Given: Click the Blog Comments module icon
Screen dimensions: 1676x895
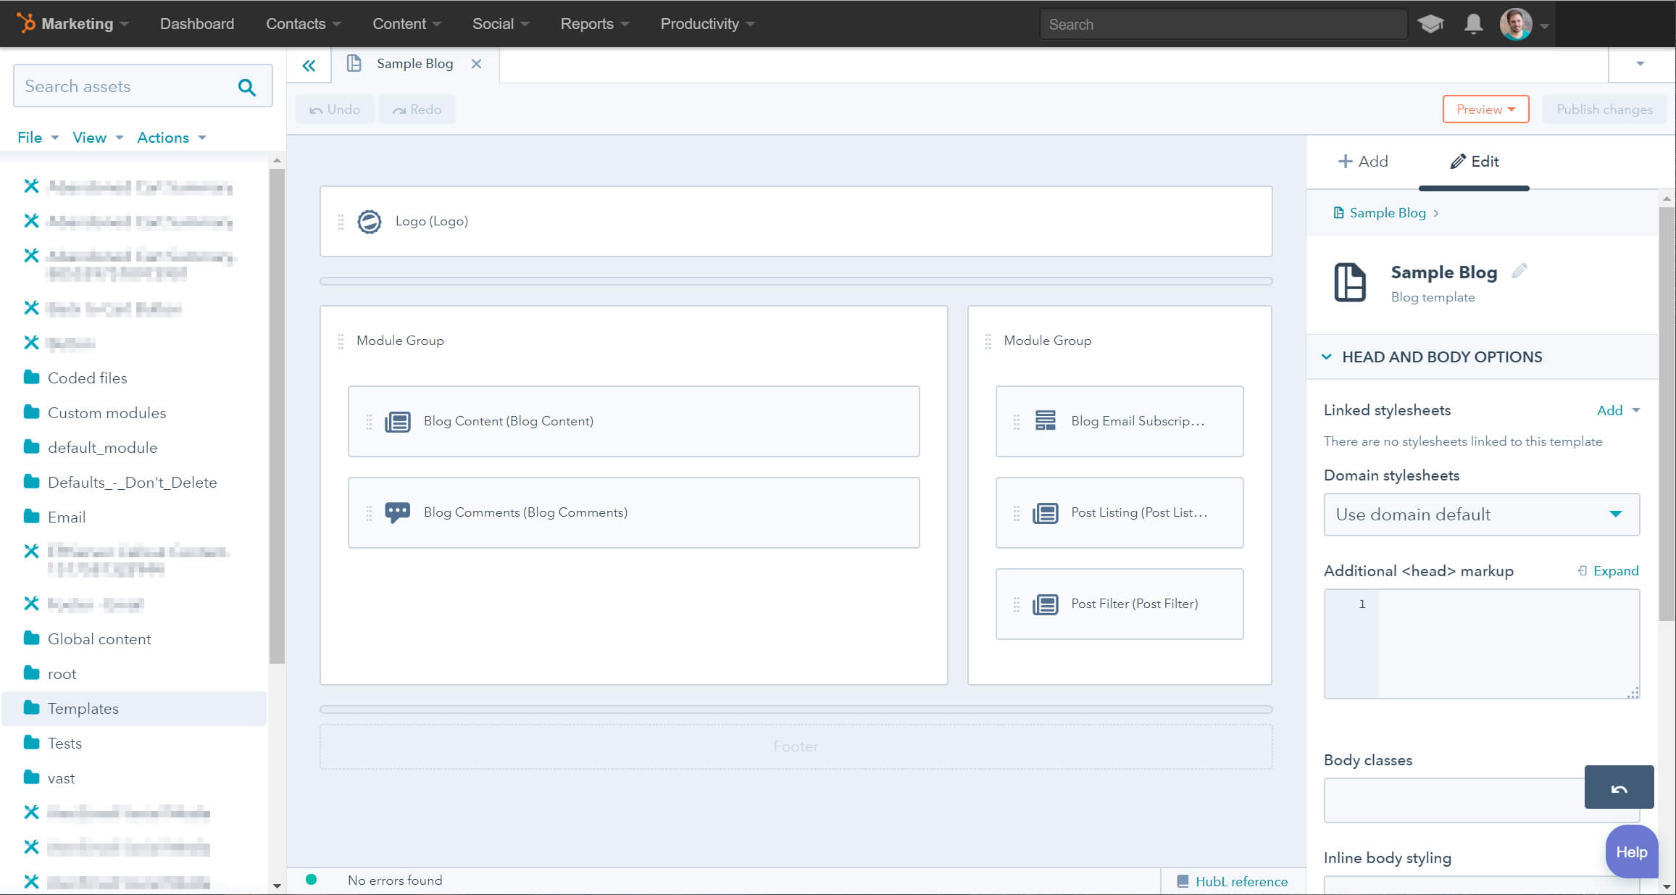Looking at the screenshot, I should click(x=397, y=511).
